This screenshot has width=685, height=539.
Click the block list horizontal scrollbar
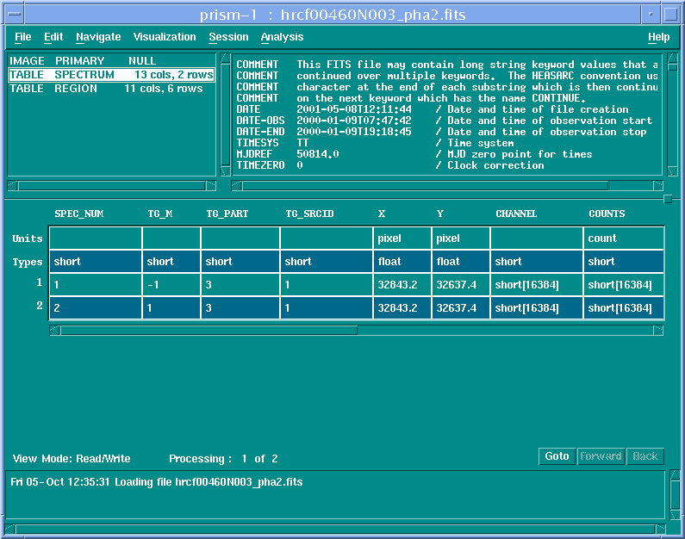click(111, 186)
